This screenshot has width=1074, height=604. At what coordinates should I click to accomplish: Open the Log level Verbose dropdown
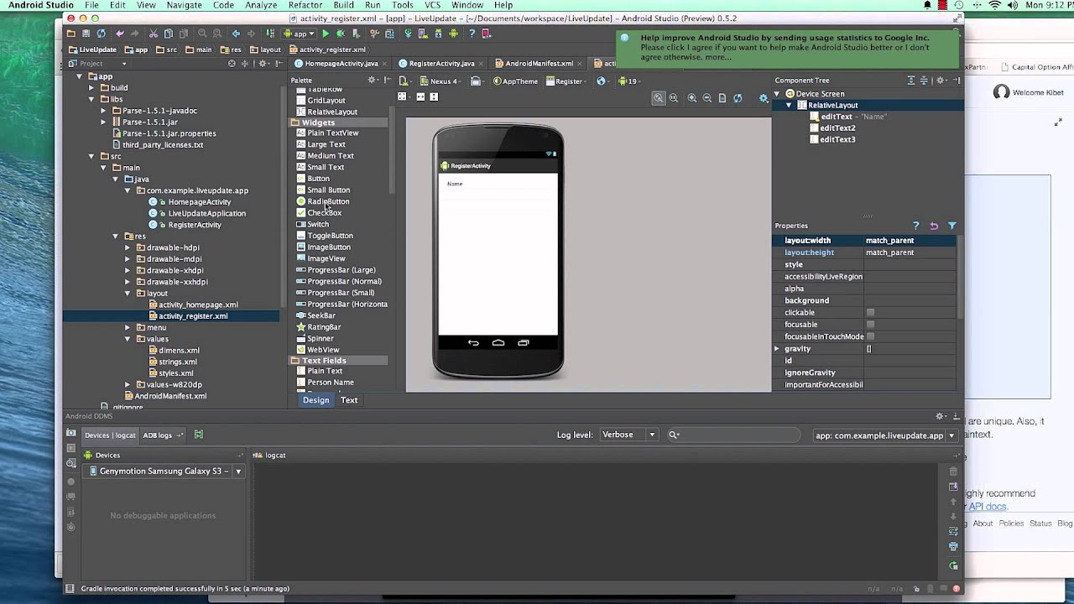628,435
